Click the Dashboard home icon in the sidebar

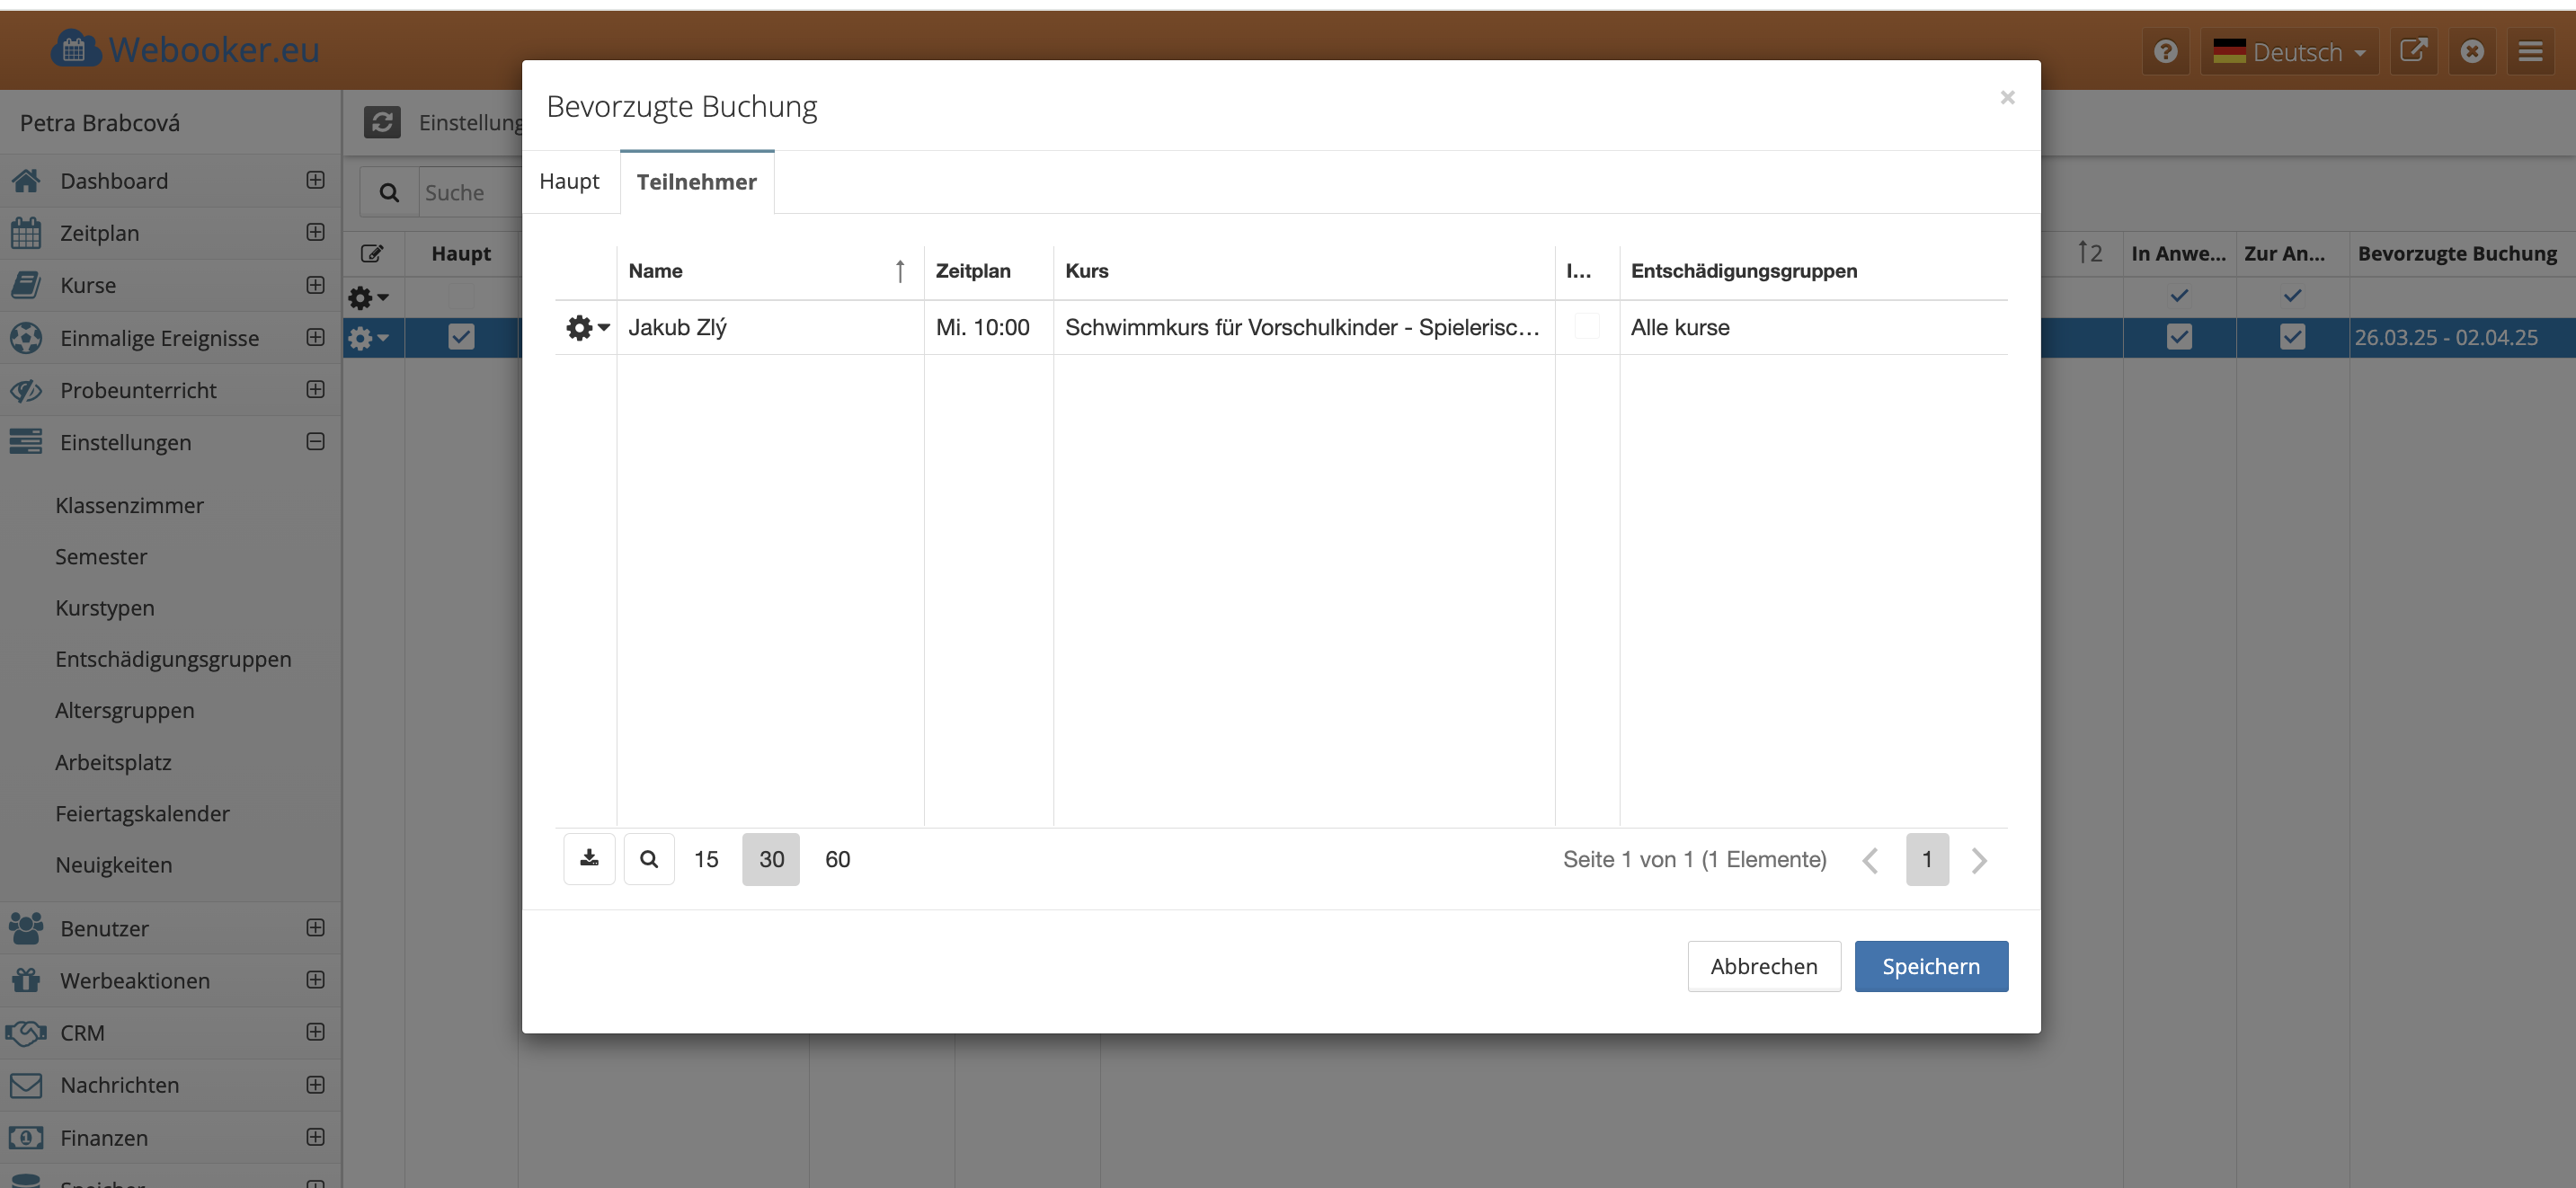26,181
